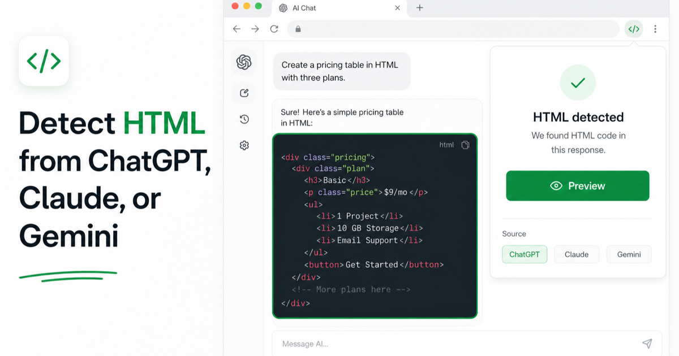Click the 'html' language label

[446, 145]
